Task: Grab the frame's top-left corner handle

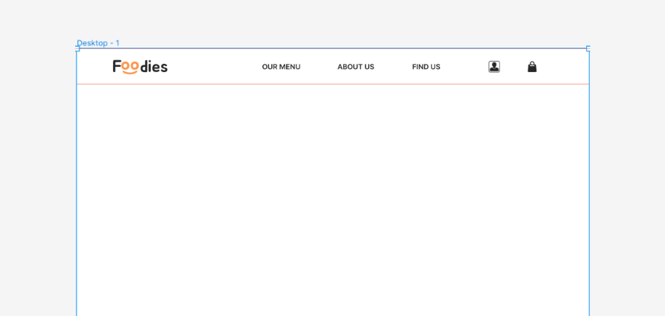Action: (77, 49)
